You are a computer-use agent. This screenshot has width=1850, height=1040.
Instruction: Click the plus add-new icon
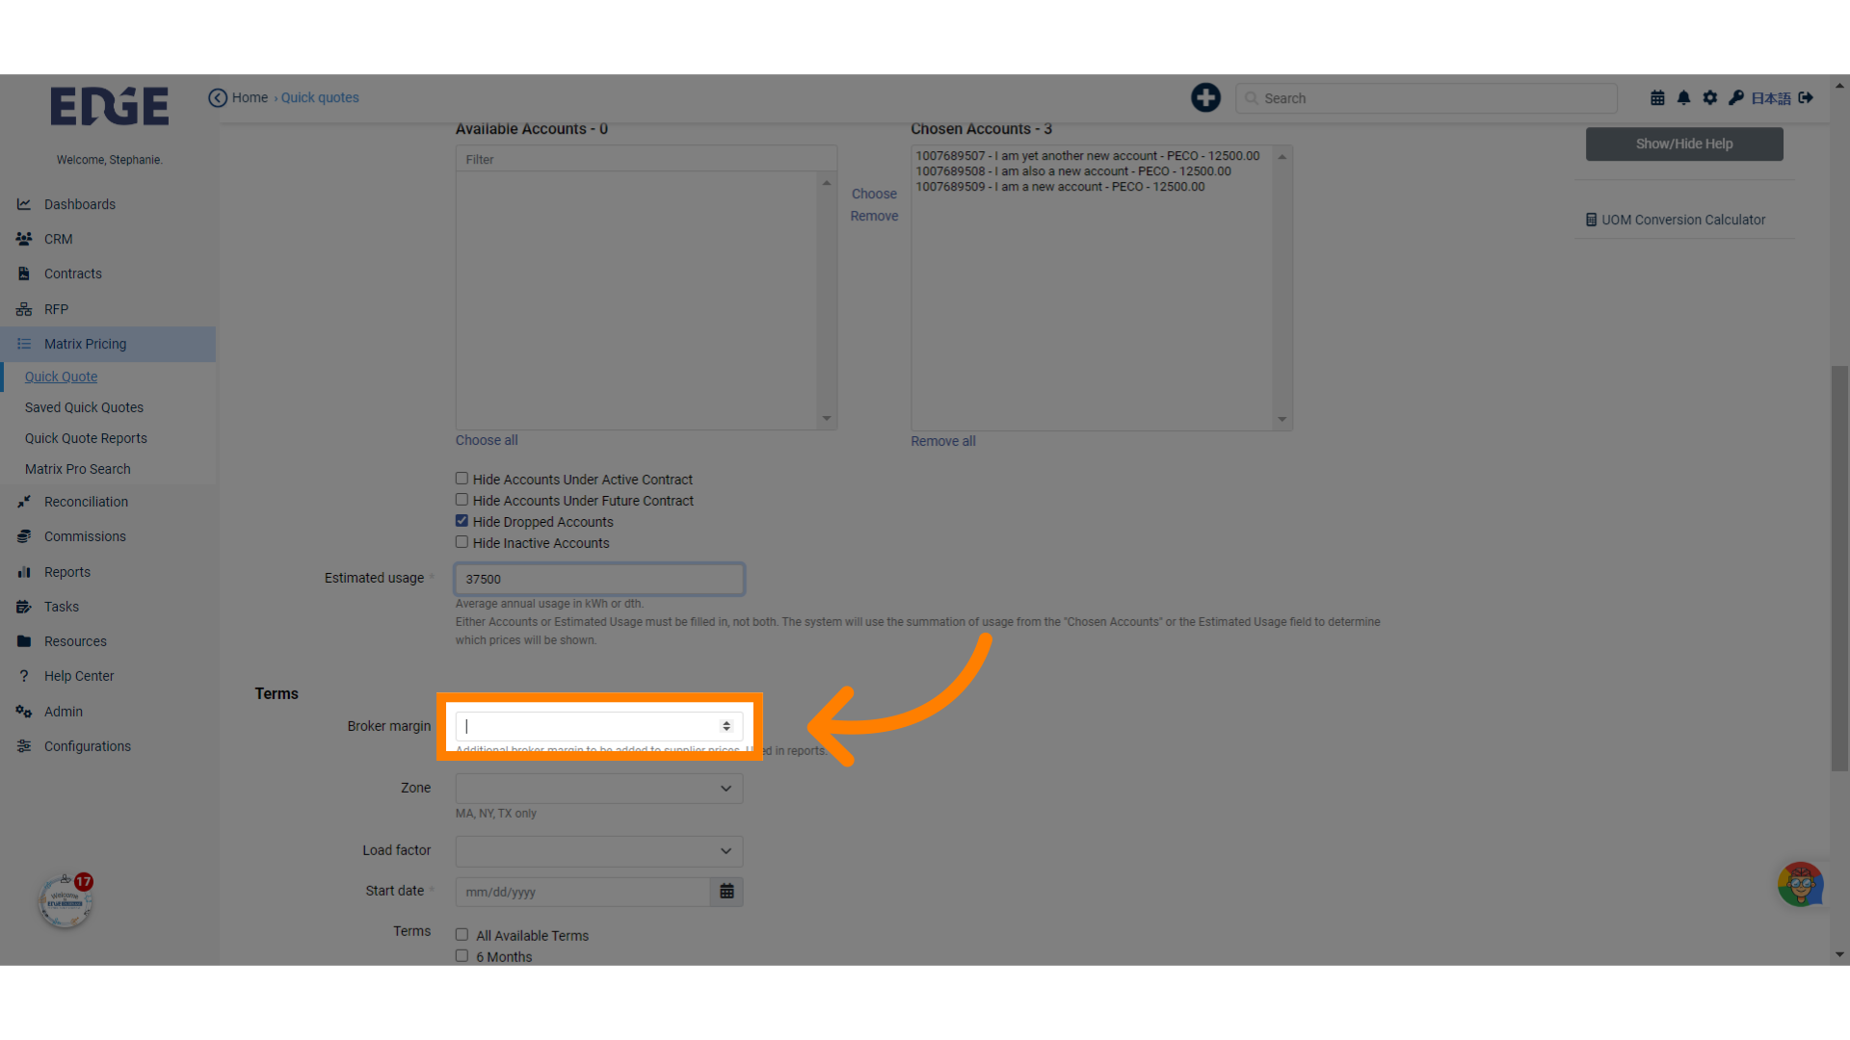[1205, 97]
